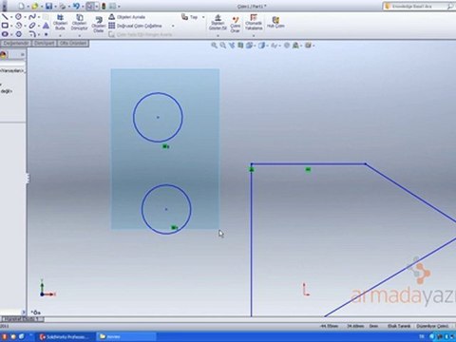This screenshot has height=342, width=456.
Task: Click the search magnifier in Knowledge Base box
Action: (x=449, y=6)
